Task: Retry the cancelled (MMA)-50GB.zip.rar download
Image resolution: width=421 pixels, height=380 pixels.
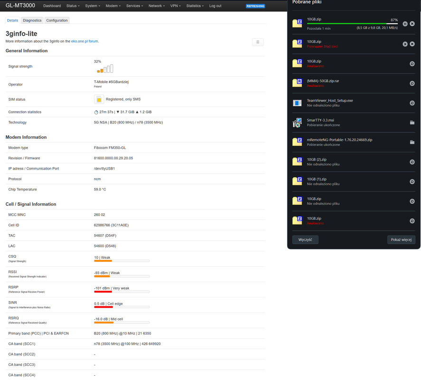Action: pos(412,84)
